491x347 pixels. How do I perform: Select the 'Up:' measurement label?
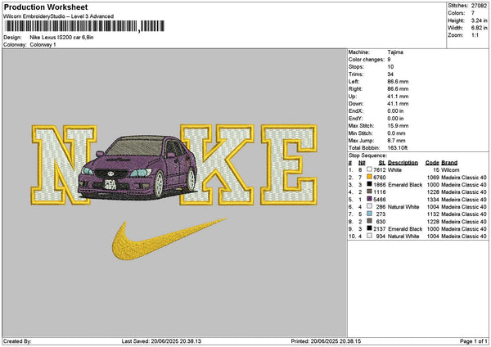[x=352, y=96]
